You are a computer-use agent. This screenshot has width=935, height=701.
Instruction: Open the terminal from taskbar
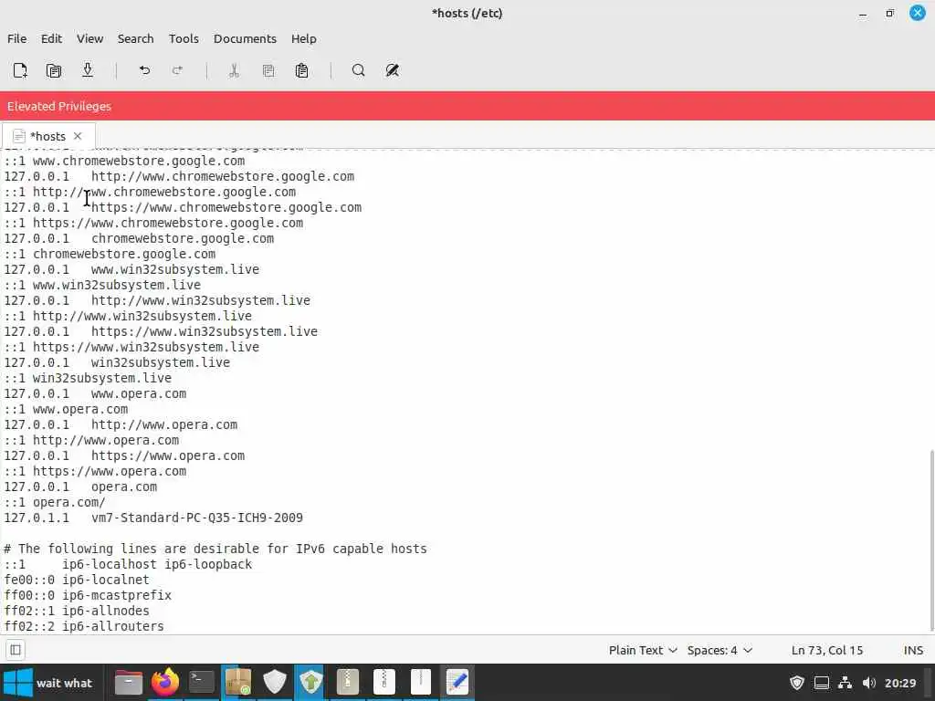point(202,682)
